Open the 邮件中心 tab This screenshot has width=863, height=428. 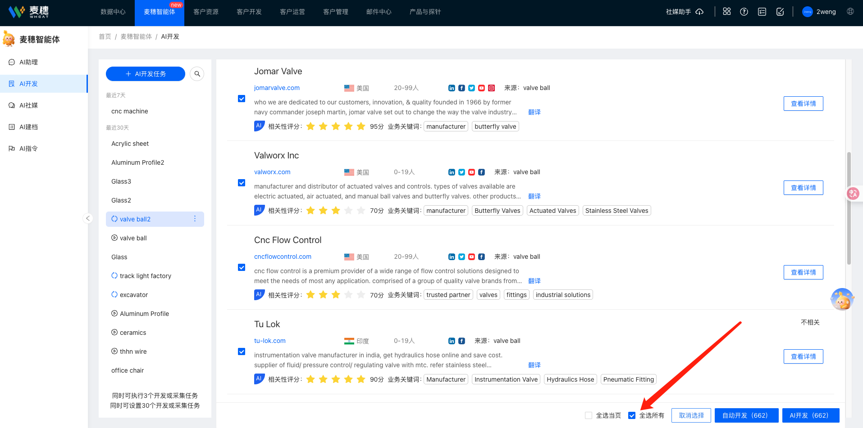point(379,12)
